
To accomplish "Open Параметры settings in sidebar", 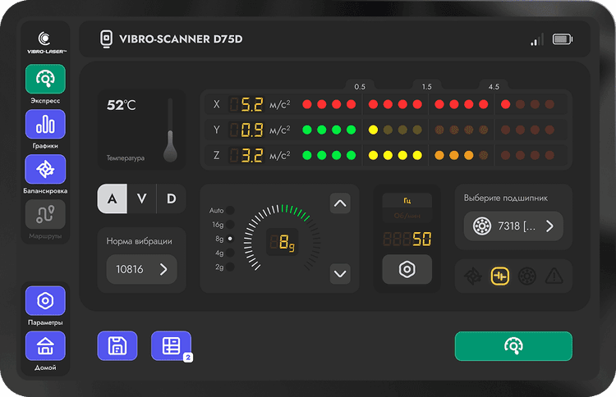I will [x=45, y=301].
